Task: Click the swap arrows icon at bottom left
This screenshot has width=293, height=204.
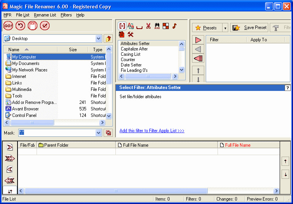Action: [10, 191]
